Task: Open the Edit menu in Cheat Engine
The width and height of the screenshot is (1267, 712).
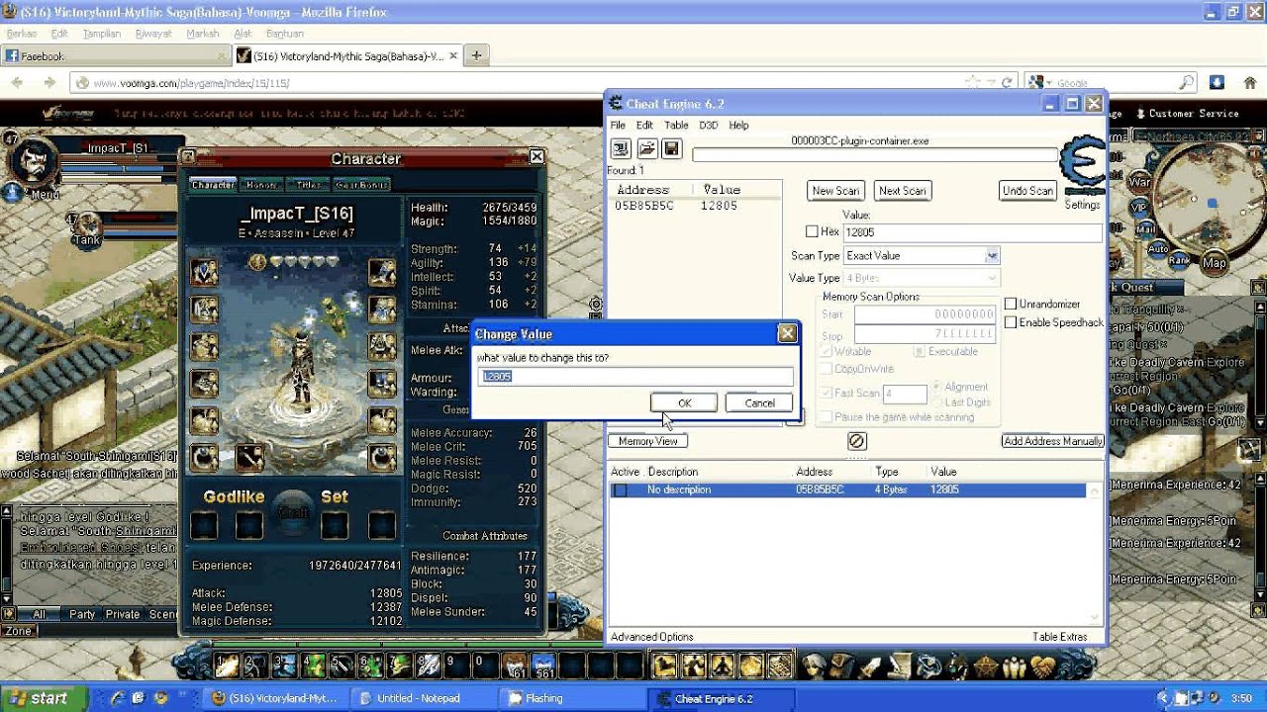Action: click(644, 126)
